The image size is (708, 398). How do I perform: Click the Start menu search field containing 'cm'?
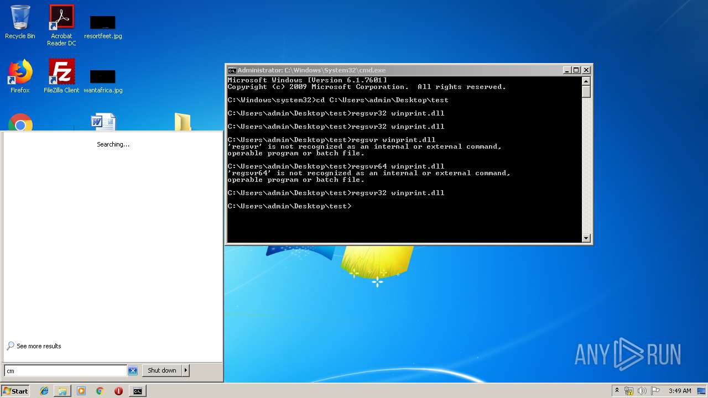tap(65, 371)
